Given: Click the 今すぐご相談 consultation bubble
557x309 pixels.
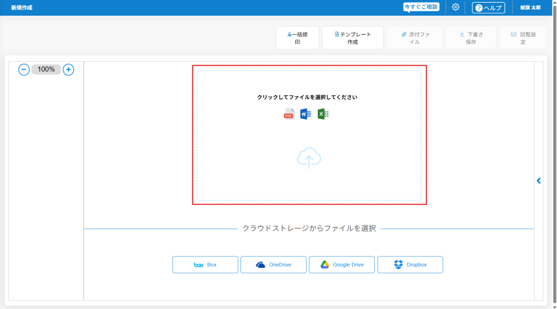Looking at the screenshot, I should pyautogui.click(x=421, y=7).
